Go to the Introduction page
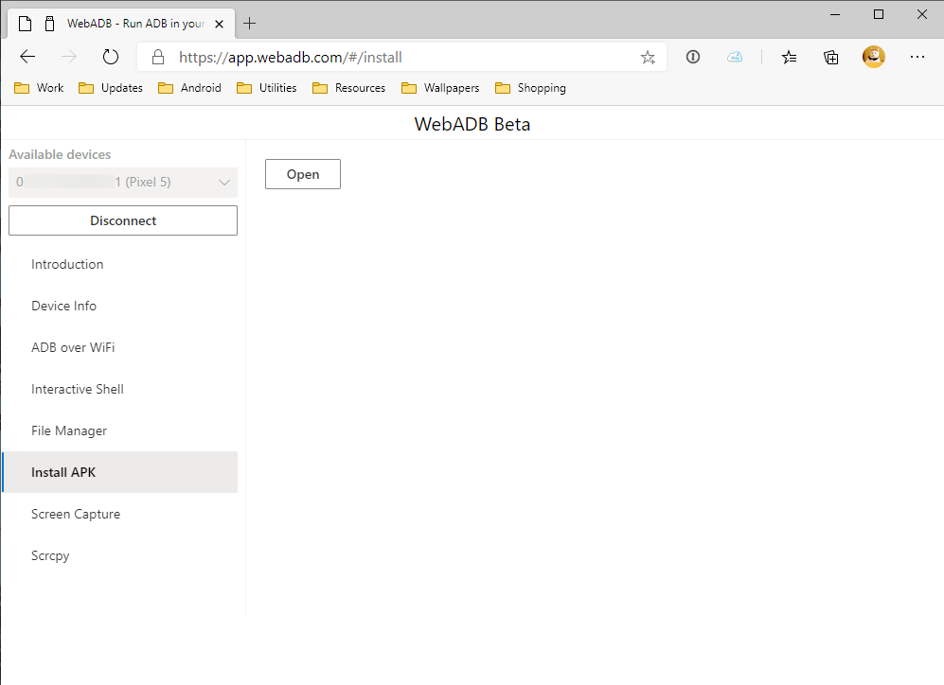Screen dimensions: 944x685 click(120, 264)
